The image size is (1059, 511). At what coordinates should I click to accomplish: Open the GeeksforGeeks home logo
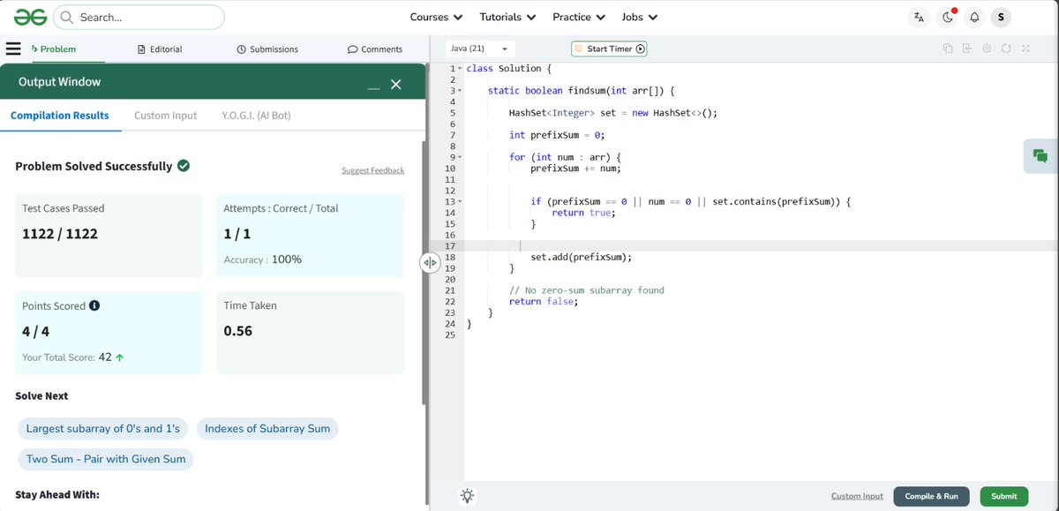30,16
